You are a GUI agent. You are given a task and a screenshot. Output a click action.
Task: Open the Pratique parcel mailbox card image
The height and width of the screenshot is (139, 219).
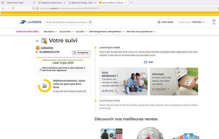coord(174,81)
